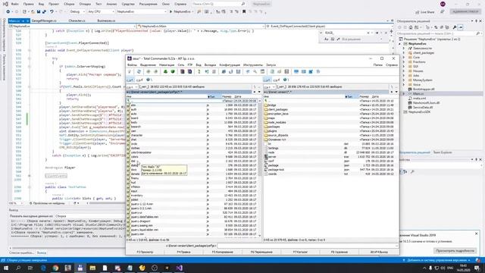485x273 pixels.
Task: Open the Сборка menu in Visual Studio
Action: coord(69,4)
